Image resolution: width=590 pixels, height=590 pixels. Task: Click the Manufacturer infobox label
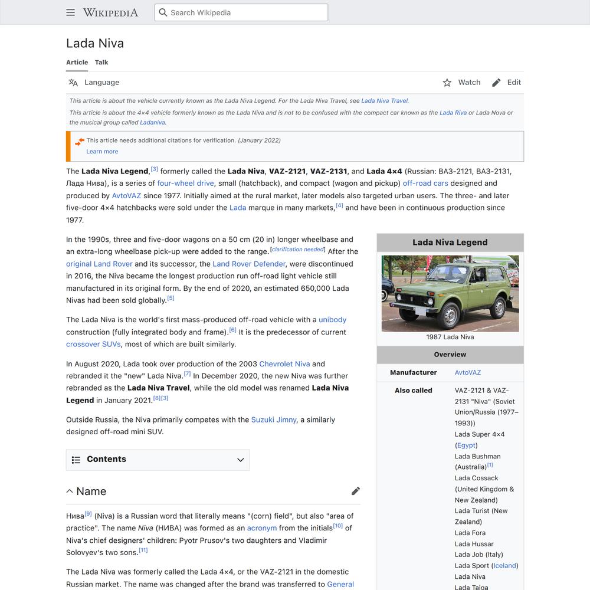pyautogui.click(x=414, y=372)
